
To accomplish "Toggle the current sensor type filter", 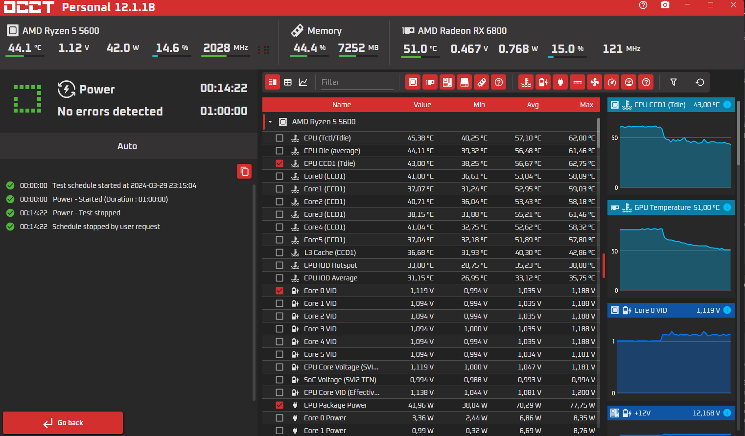I will click(x=578, y=82).
